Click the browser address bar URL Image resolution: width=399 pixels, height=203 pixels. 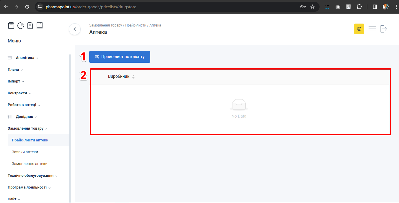pos(91,7)
